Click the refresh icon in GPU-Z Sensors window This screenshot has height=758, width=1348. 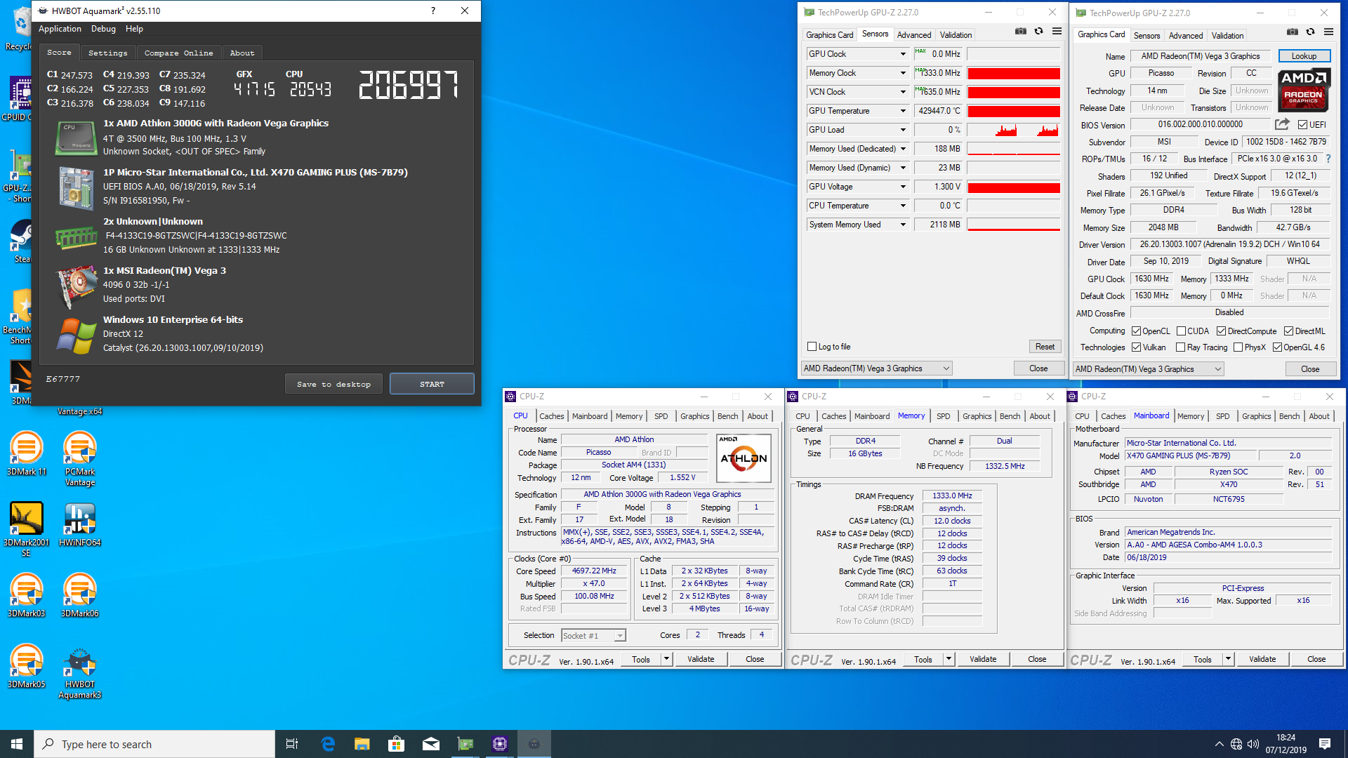pos(1039,31)
